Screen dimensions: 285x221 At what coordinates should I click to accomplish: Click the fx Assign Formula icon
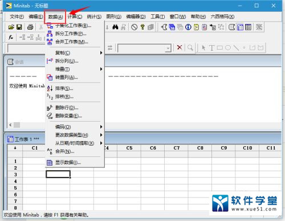11,37
